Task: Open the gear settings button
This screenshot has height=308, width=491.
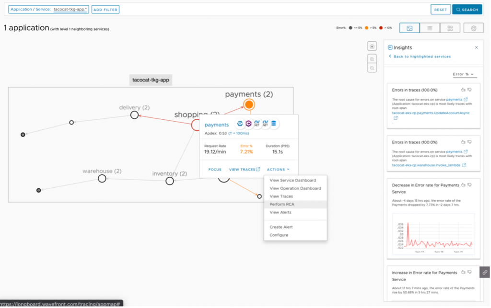Action: [473, 28]
